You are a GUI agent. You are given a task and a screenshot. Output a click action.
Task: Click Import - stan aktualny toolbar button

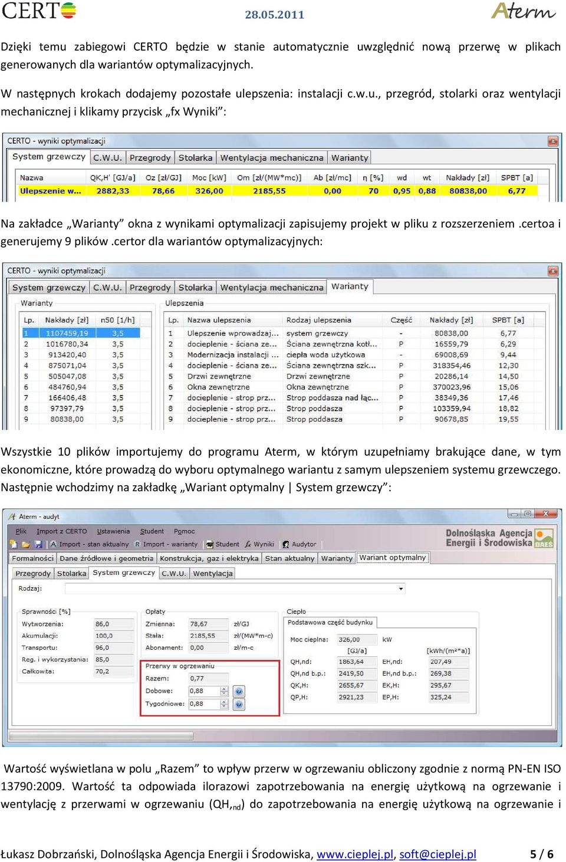tap(89, 544)
